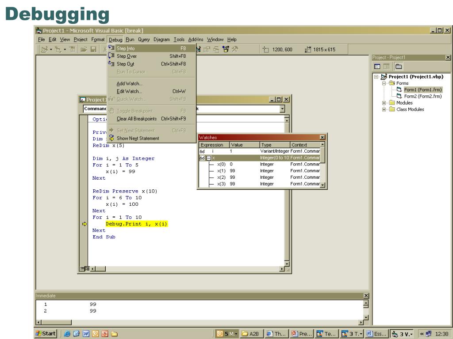Click the Type column header in Watches
This screenshot has height=339, width=453.
pos(275,145)
